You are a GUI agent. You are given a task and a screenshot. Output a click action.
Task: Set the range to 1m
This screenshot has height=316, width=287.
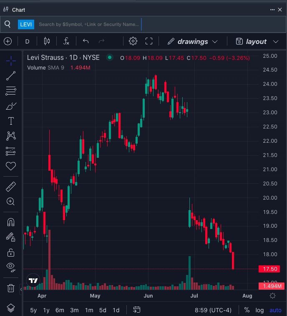tap(89, 310)
